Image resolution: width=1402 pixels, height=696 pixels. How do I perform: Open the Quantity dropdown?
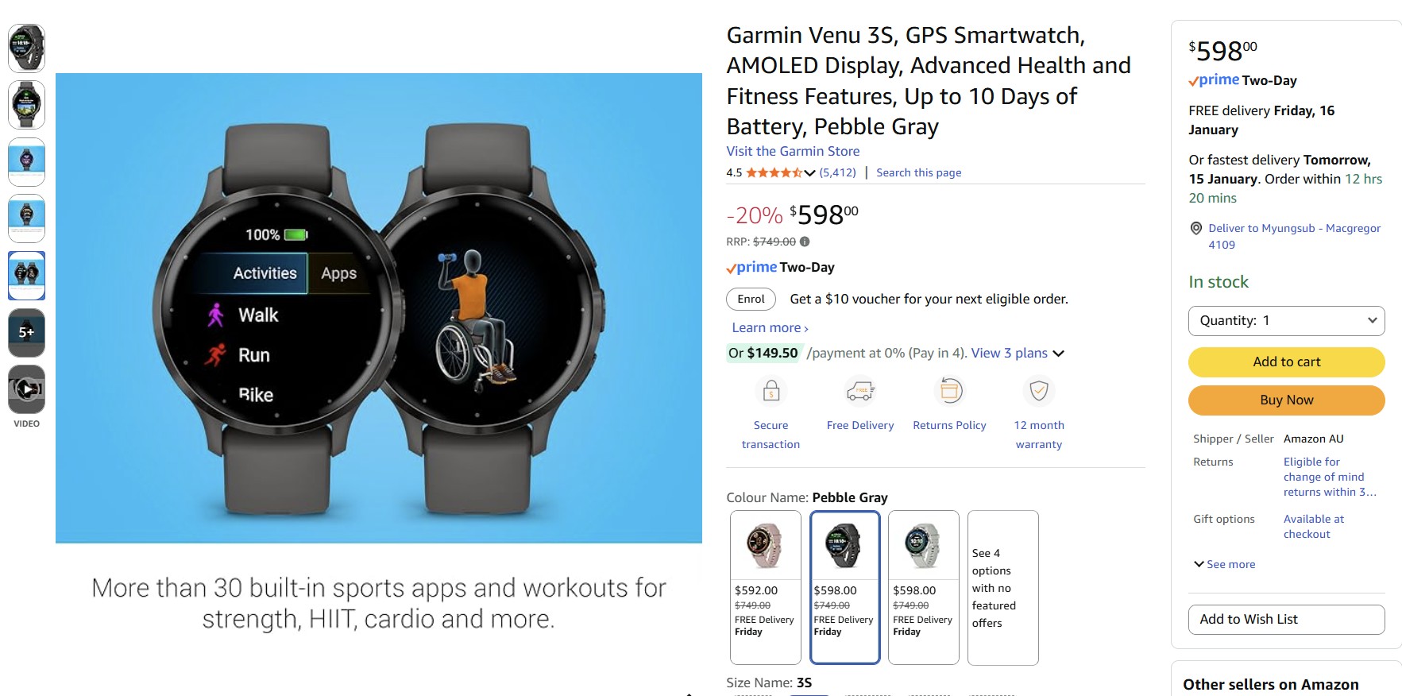[1286, 321]
